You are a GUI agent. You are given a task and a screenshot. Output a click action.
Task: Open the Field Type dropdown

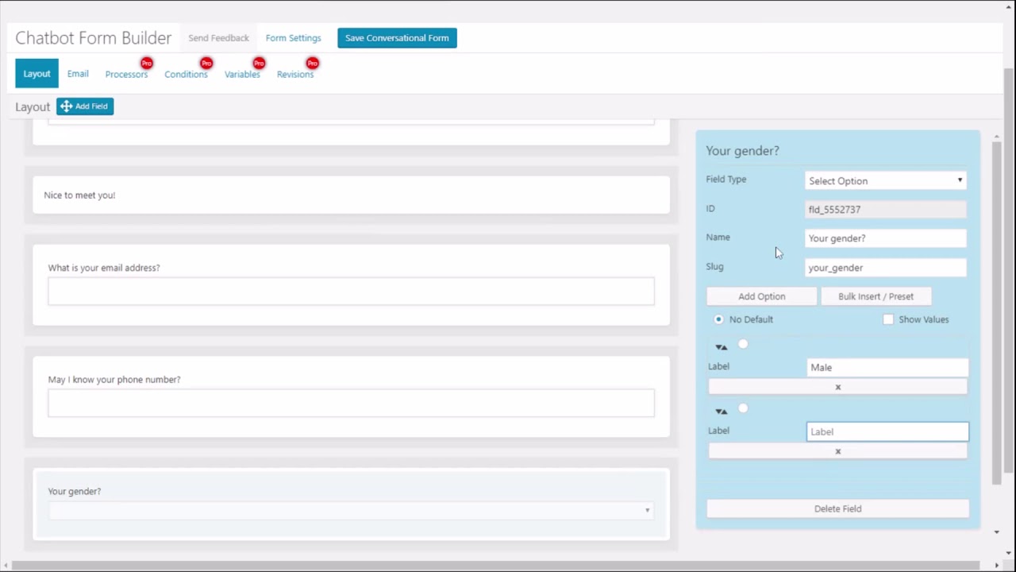[885, 180]
